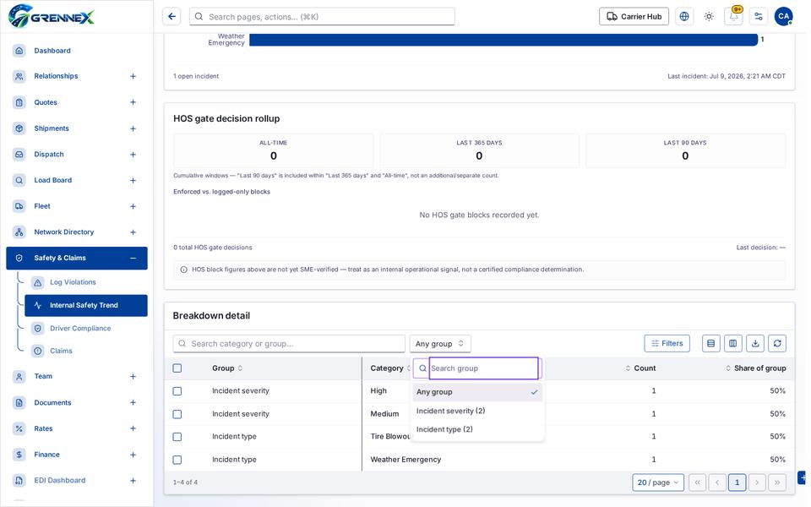Sort by the Group column

pos(227,368)
